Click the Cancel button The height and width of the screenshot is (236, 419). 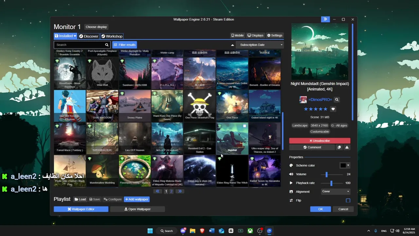(343, 209)
